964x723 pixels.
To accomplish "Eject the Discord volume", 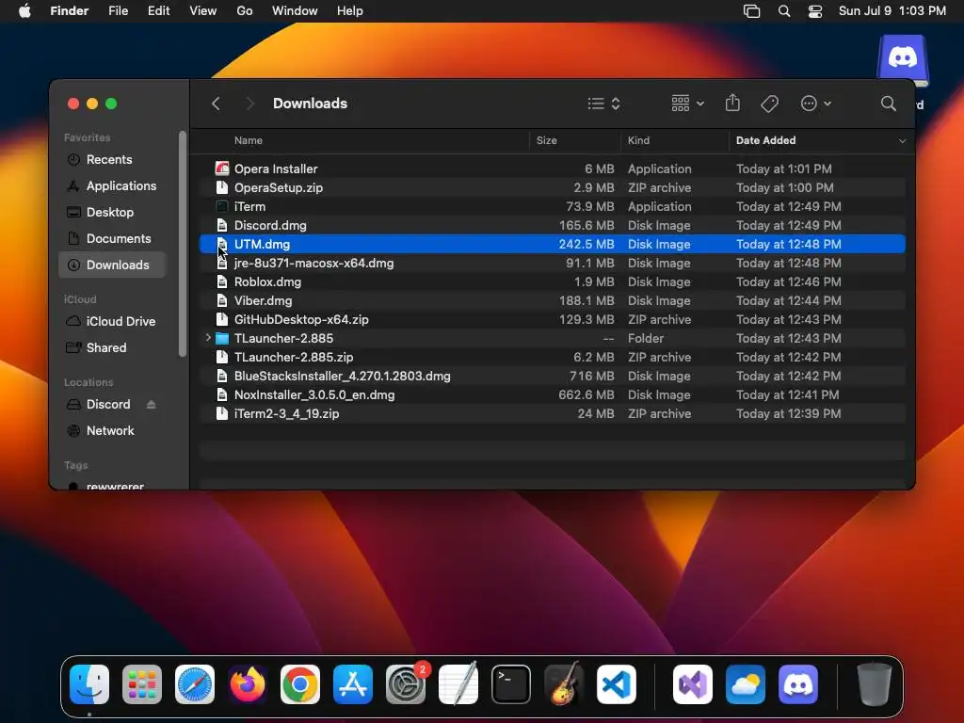I will [152, 405].
